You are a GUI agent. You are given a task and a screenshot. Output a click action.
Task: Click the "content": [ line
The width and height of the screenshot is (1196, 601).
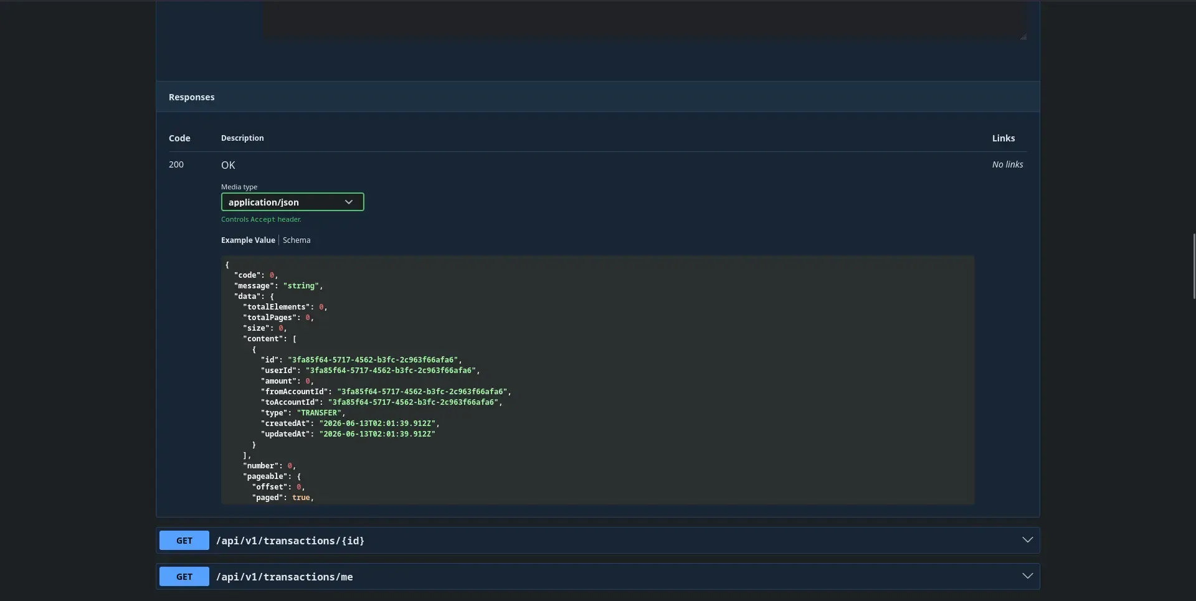tap(270, 339)
